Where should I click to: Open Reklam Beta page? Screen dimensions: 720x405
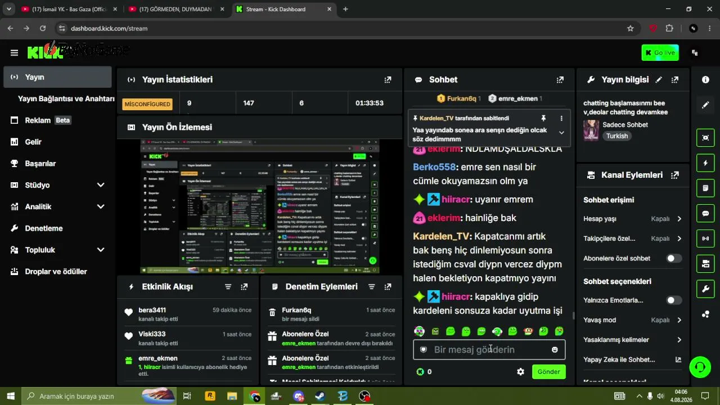pos(58,120)
